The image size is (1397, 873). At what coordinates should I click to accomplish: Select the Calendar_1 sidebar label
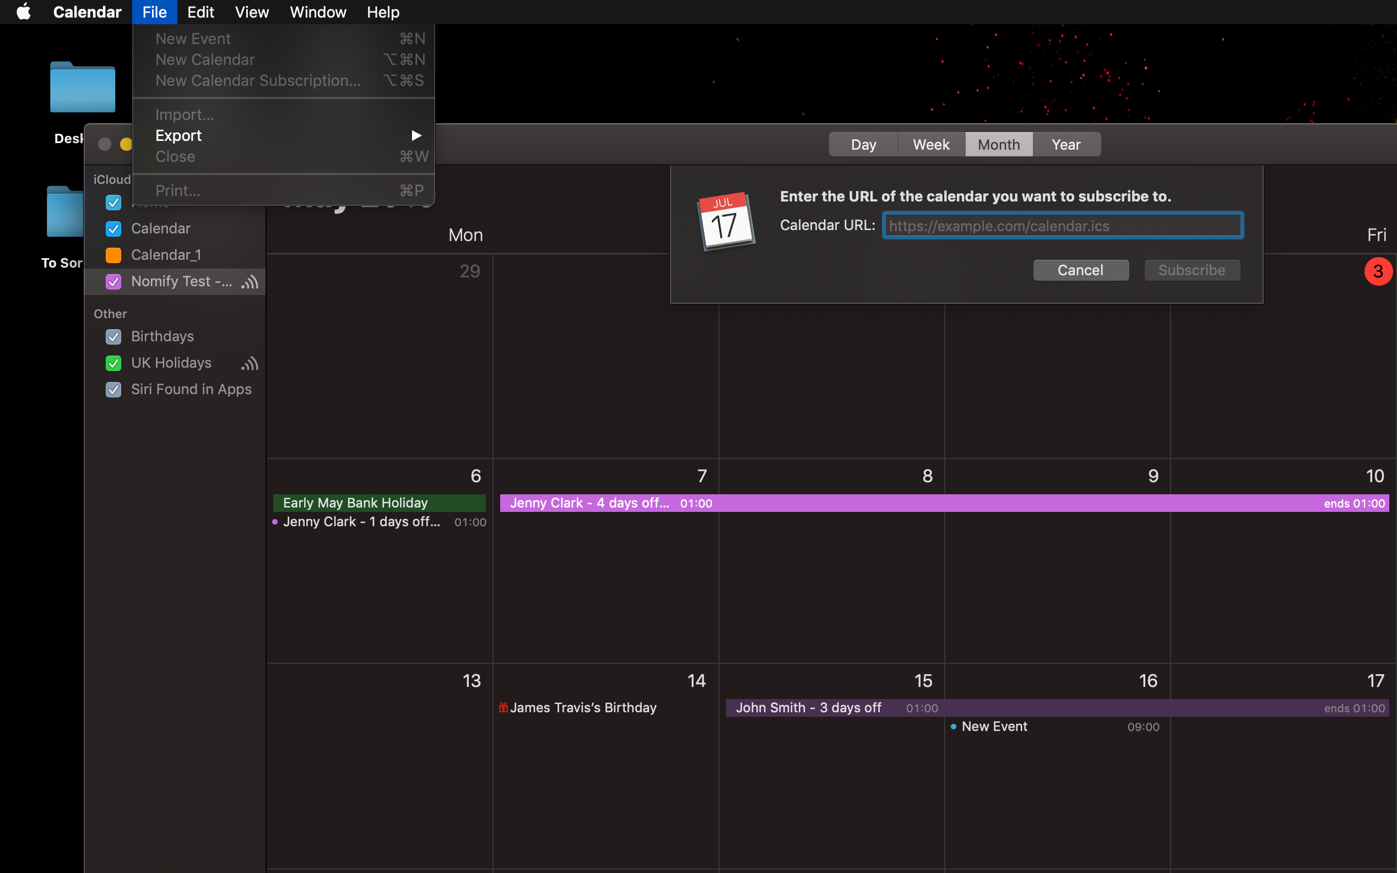click(166, 255)
